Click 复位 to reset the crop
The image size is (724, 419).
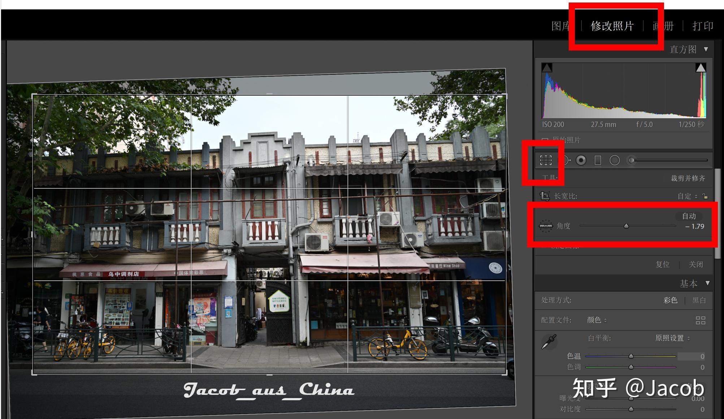point(663,264)
